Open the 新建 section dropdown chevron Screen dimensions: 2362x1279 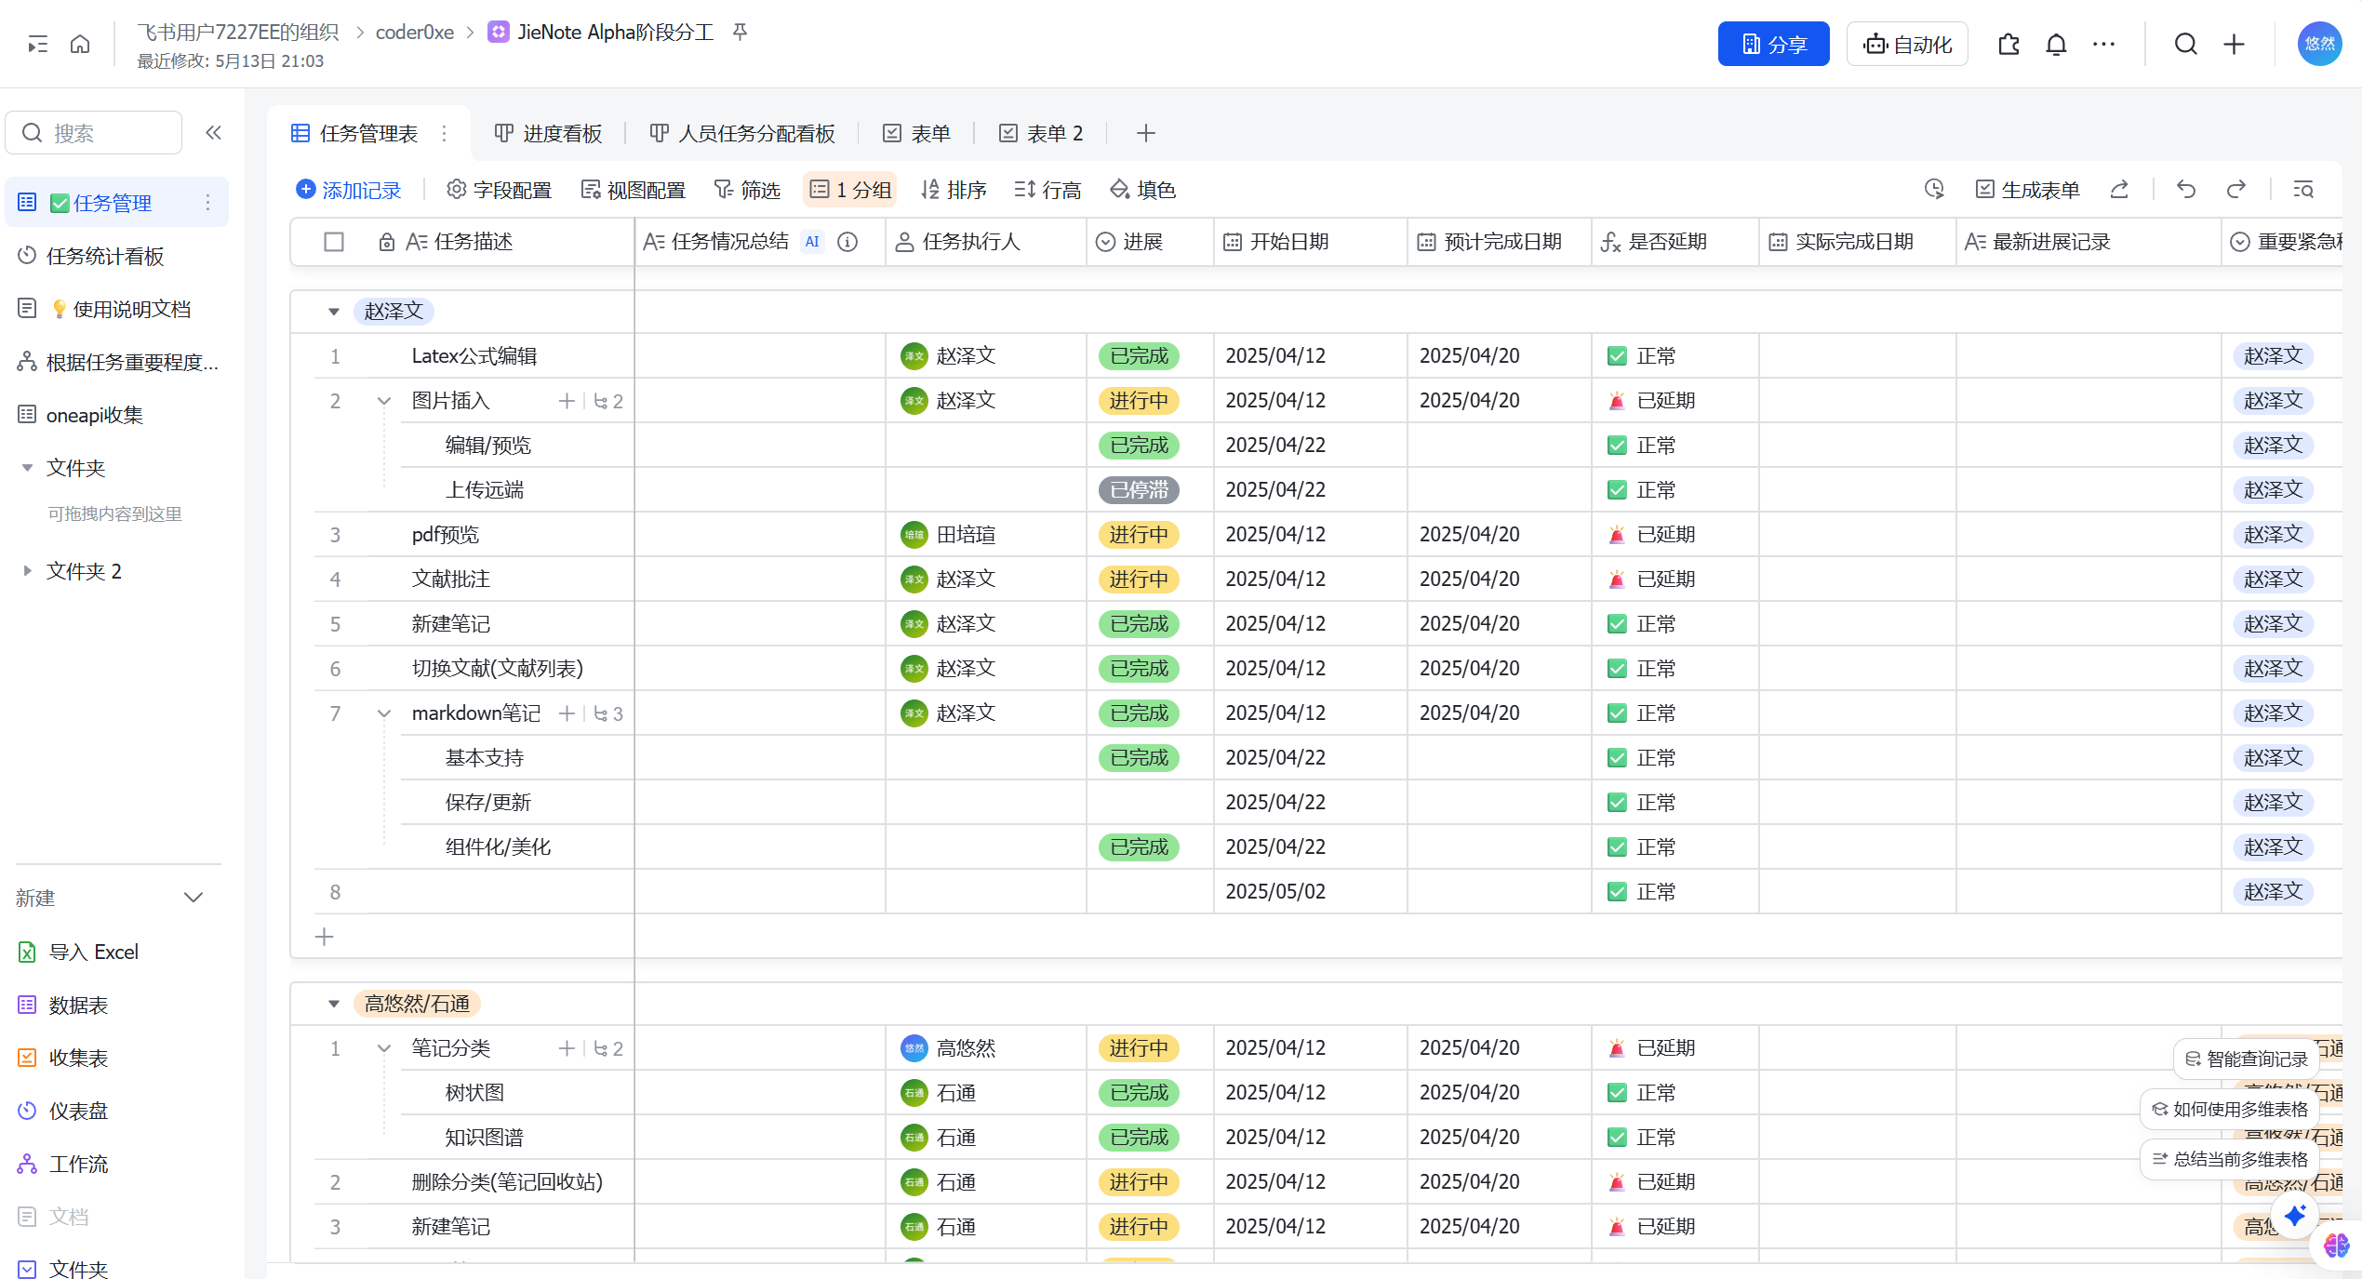point(193,898)
